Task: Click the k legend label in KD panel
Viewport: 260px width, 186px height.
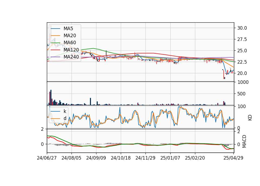Action: coord(65,111)
